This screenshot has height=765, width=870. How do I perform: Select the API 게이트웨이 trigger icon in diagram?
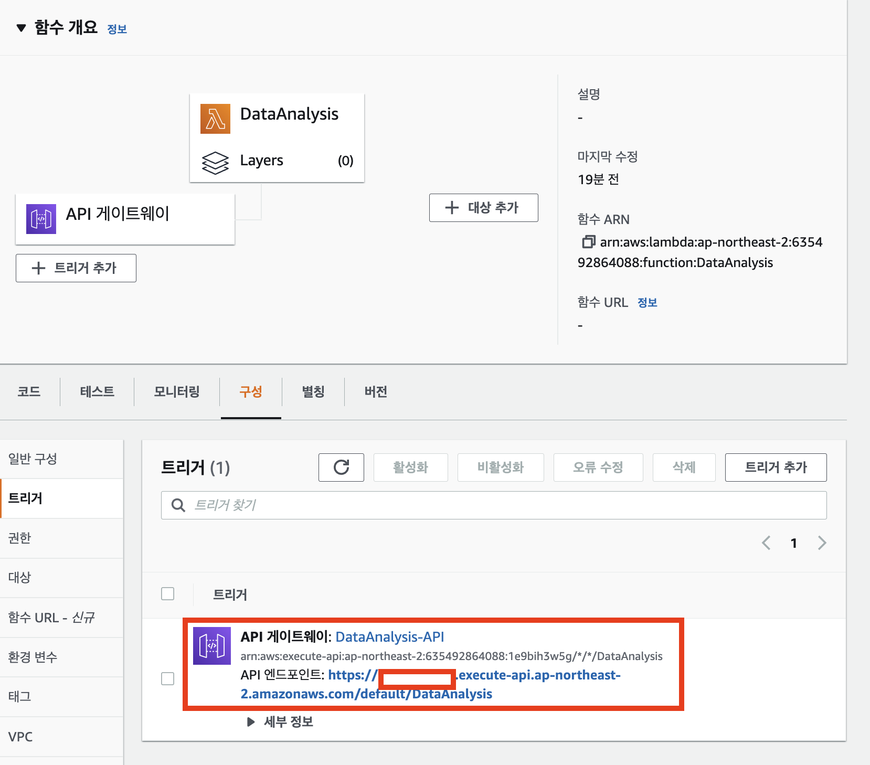41,219
